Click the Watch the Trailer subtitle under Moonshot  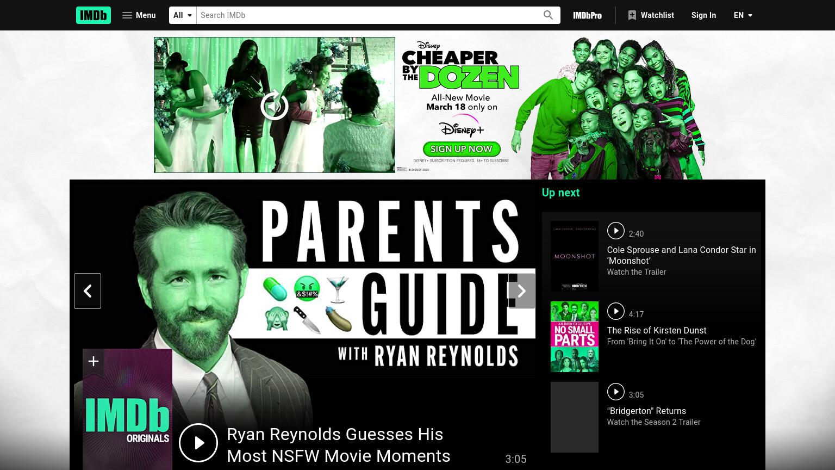(x=636, y=272)
